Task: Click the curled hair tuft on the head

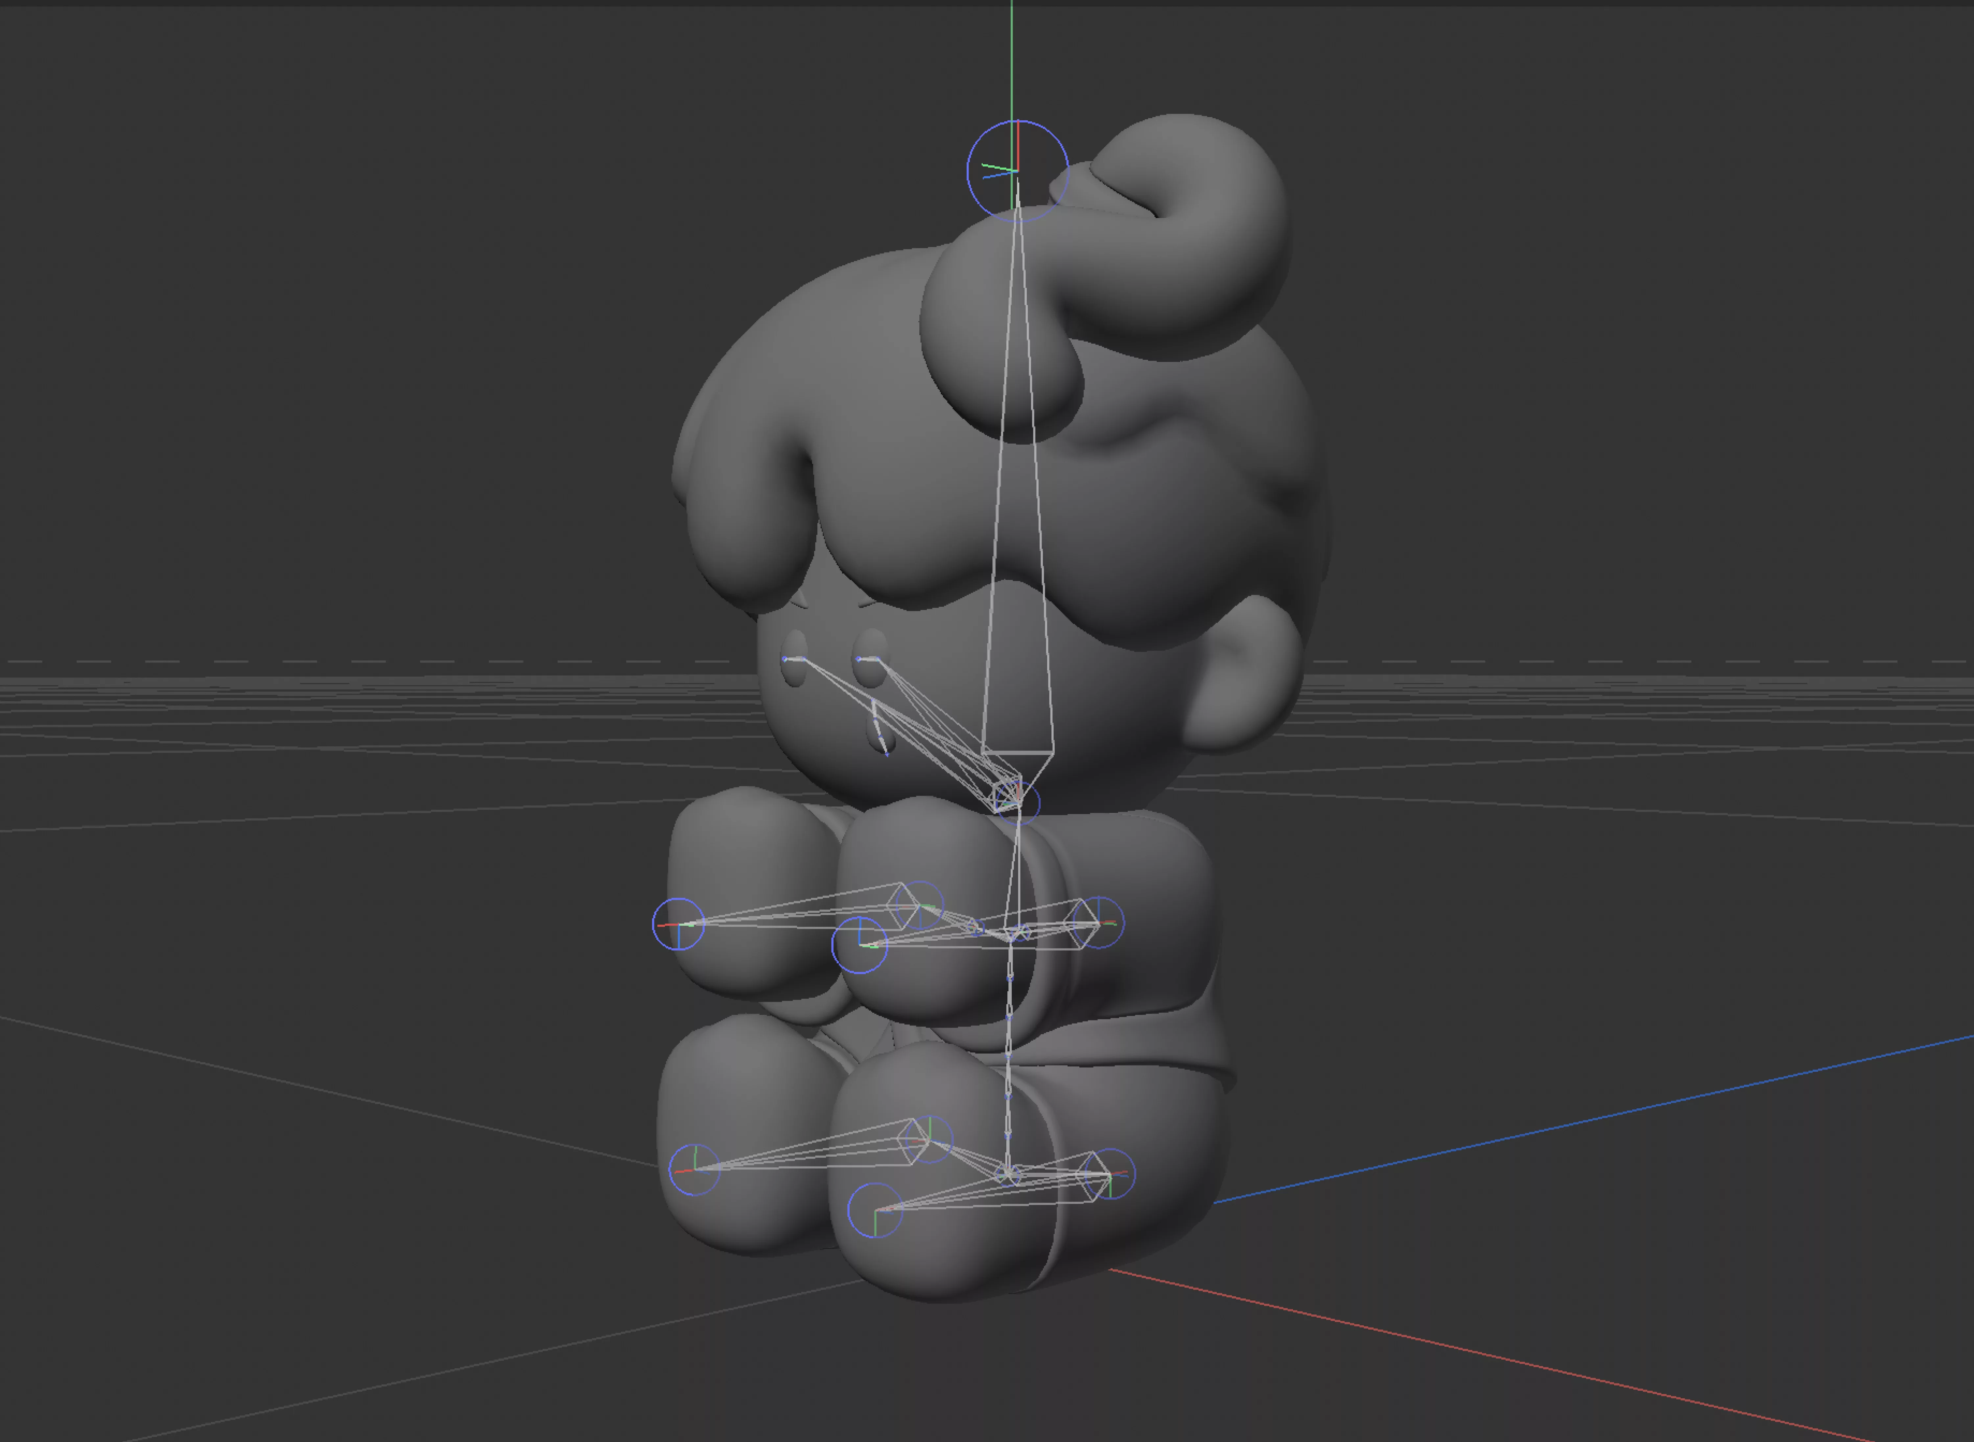Action: point(1169,253)
